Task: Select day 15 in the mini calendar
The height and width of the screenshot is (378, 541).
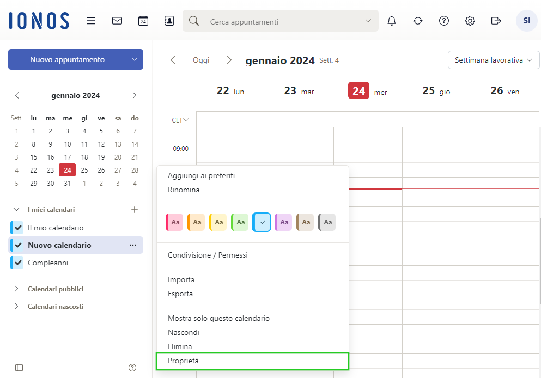Action: (33, 157)
